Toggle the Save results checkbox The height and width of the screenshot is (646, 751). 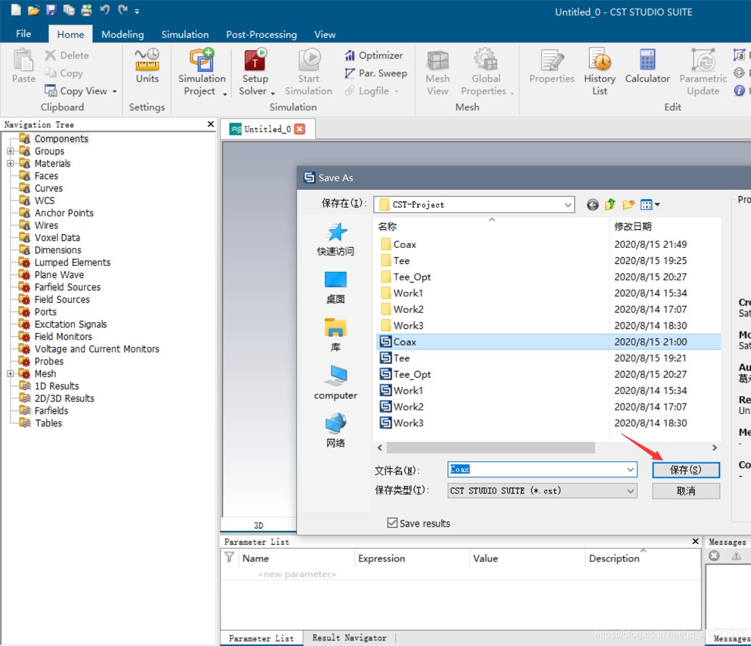pos(392,523)
